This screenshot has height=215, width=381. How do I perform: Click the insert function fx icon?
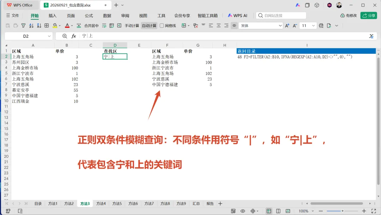tap(74, 36)
